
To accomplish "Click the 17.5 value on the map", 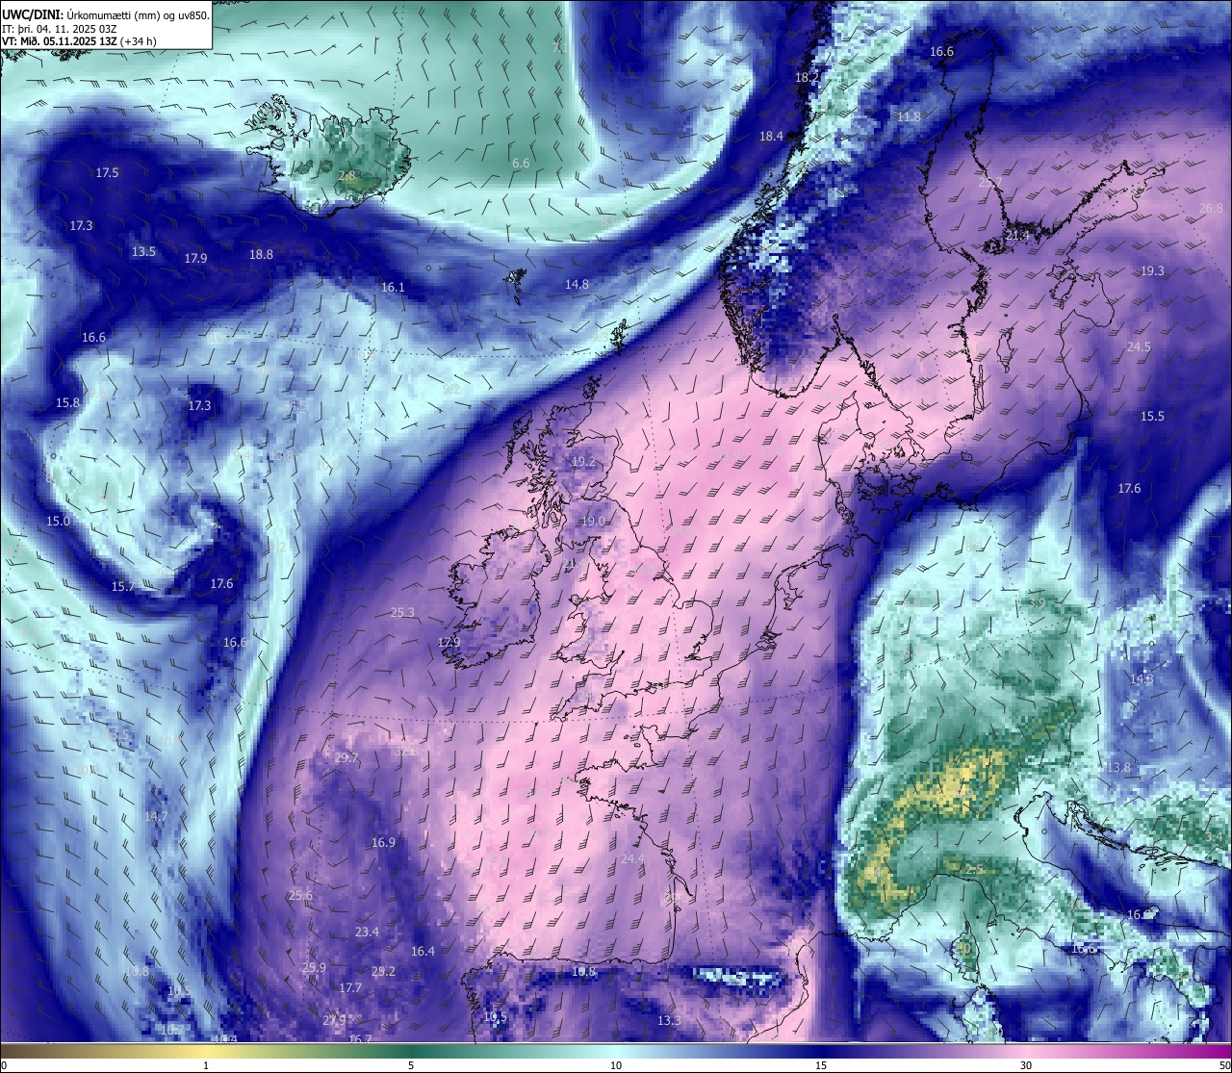I will click(108, 173).
